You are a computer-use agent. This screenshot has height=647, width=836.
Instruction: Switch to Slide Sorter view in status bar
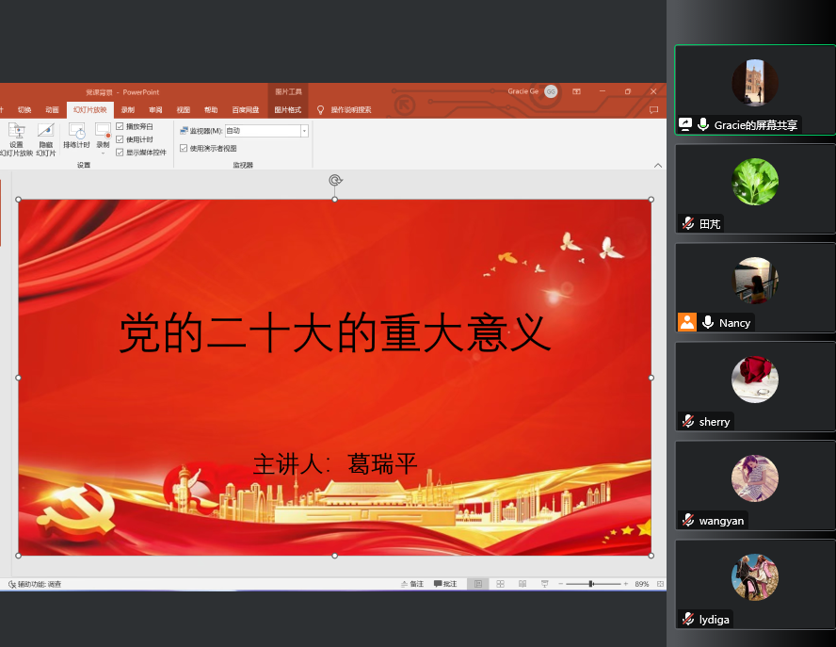(500, 584)
